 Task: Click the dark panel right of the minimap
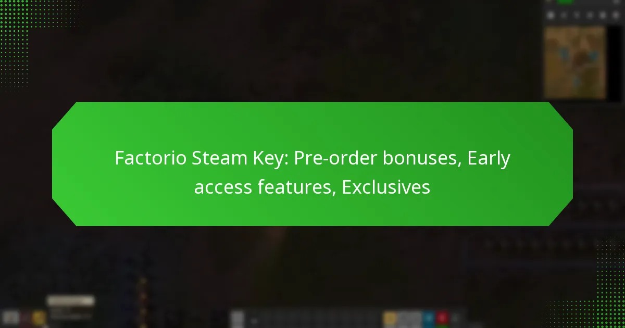pos(615,62)
